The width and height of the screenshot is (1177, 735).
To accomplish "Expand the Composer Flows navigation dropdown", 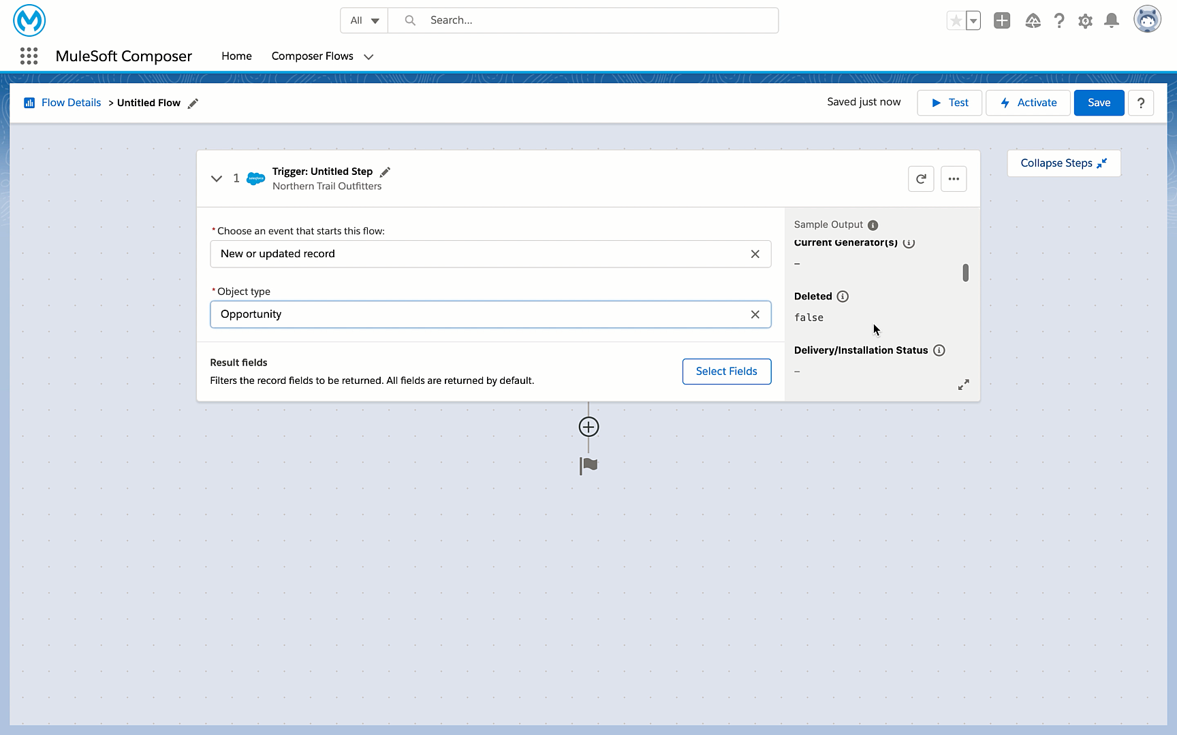I will click(x=368, y=57).
